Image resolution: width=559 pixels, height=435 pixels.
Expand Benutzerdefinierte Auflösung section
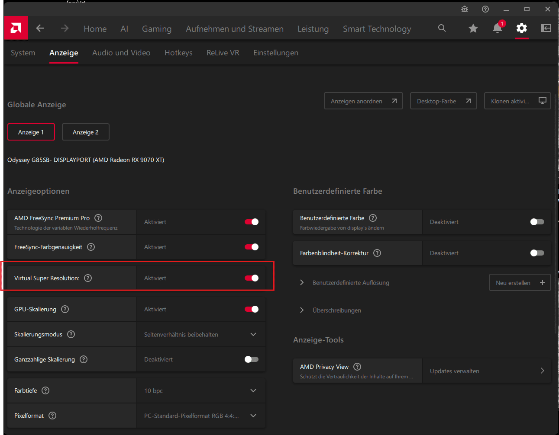(302, 282)
